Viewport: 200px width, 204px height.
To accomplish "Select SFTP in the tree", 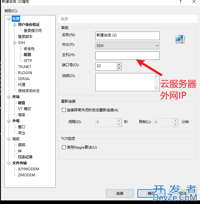I will [x=28, y=60].
